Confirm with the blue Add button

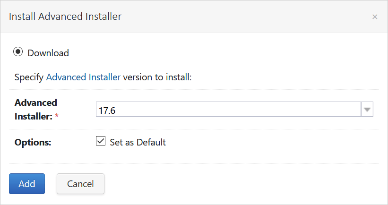coord(27,184)
